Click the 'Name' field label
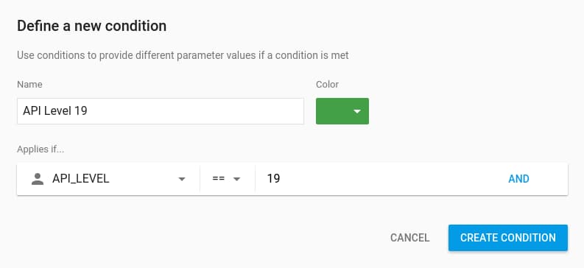Screen dimensions: 584x268 [x=29, y=85]
